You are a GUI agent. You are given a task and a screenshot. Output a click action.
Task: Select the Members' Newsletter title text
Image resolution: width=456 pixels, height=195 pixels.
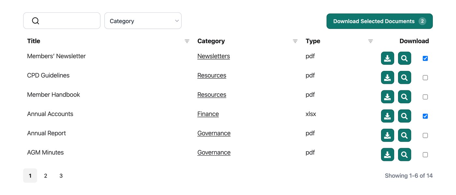[56, 56]
